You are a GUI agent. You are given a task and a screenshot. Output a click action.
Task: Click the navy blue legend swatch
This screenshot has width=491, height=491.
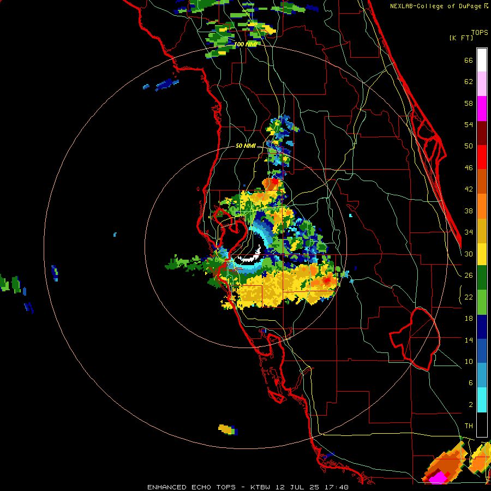[482, 327]
